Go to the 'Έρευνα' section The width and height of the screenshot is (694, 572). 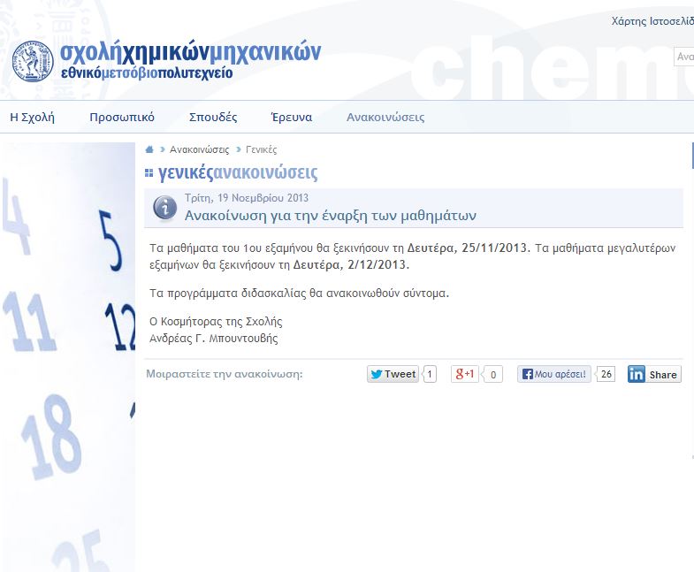pyautogui.click(x=291, y=117)
